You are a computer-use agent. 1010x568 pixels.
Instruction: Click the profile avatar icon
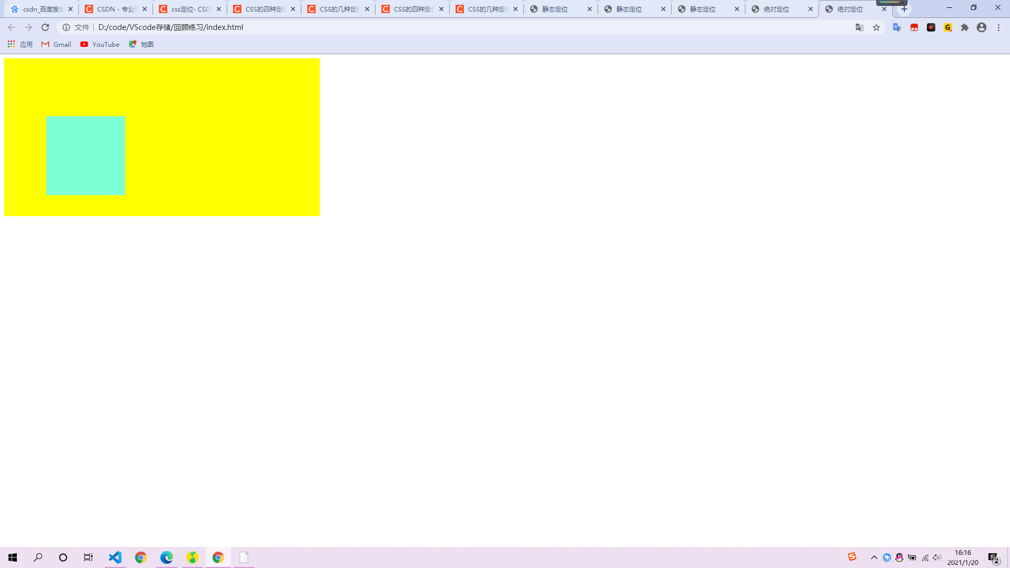982,27
